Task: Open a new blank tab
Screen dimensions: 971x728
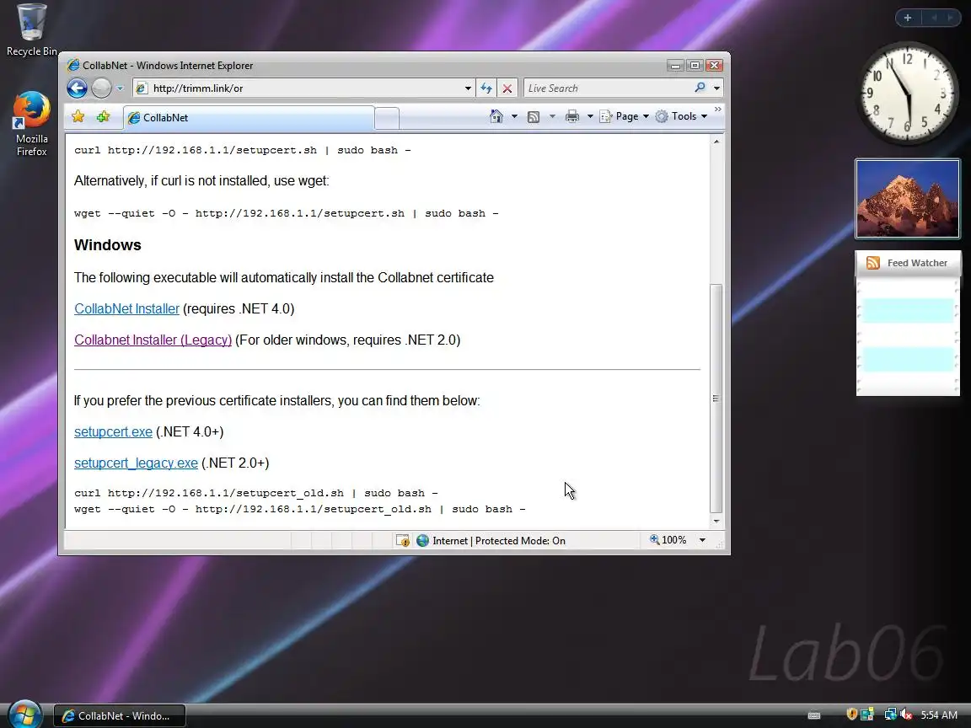Action: point(387,118)
